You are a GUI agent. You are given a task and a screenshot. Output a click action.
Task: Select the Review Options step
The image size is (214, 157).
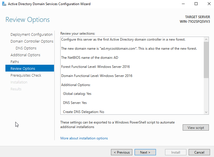pyautogui.click(x=23, y=69)
